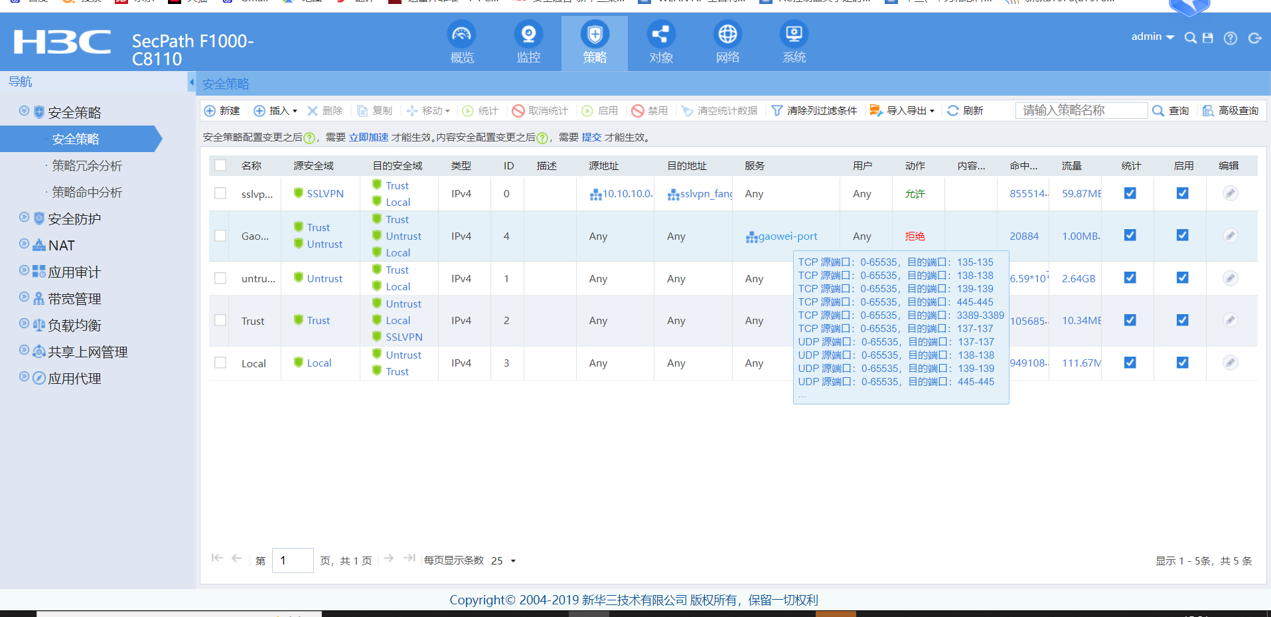Expand the NAT navigation tree node
1271x617 pixels.
(x=25, y=244)
